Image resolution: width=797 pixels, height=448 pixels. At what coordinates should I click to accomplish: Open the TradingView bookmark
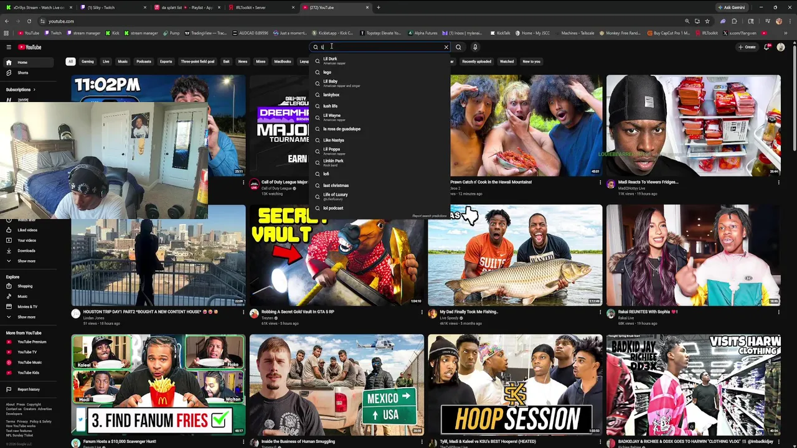(205, 33)
